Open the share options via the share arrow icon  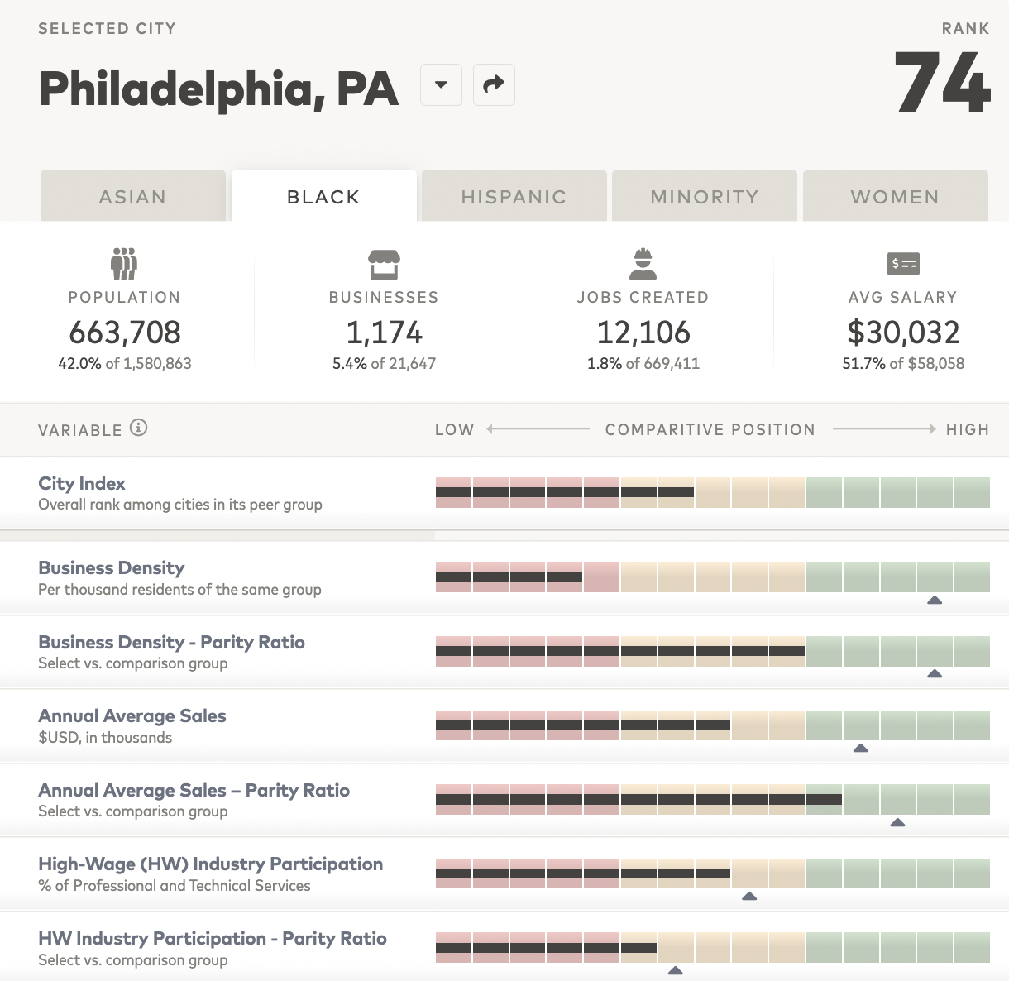pyautogui.click(x=493, y=84)
